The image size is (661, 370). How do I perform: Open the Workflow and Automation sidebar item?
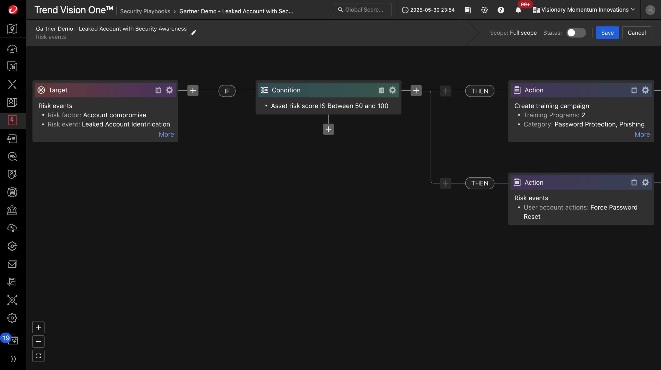pyautogui.click(x=12, y=121)
